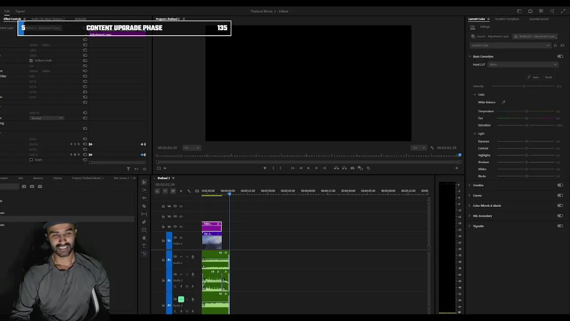Image resolution: width=570 pixels, height=321 pixels.
Task: Open Program Monitor settings wrench
Action: [432, 148]
